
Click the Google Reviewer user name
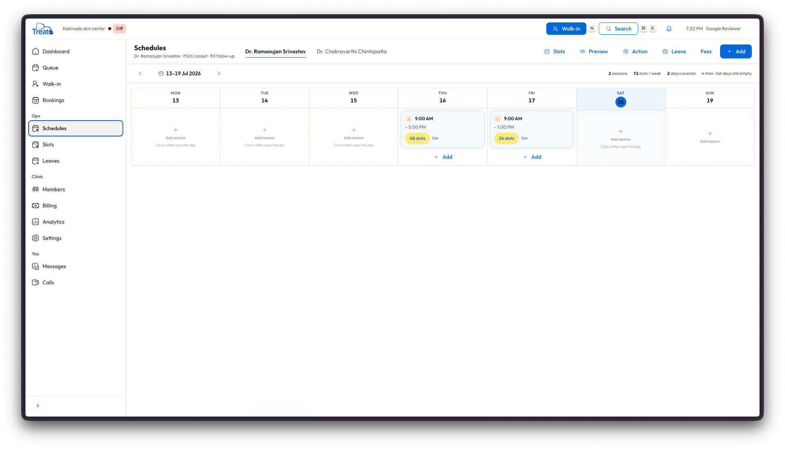(723, 29)
